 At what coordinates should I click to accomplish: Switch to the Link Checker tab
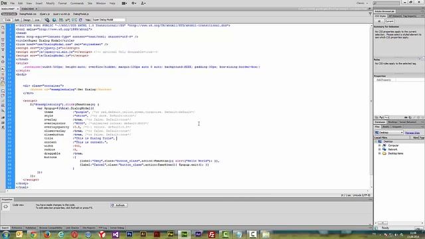(72, 228)
